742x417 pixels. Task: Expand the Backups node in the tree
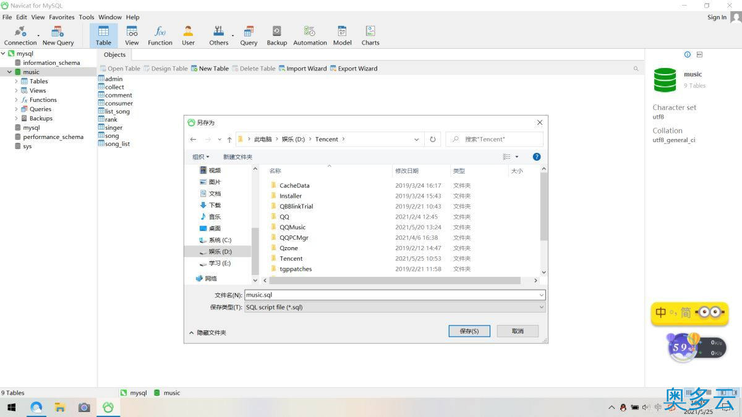16,118
